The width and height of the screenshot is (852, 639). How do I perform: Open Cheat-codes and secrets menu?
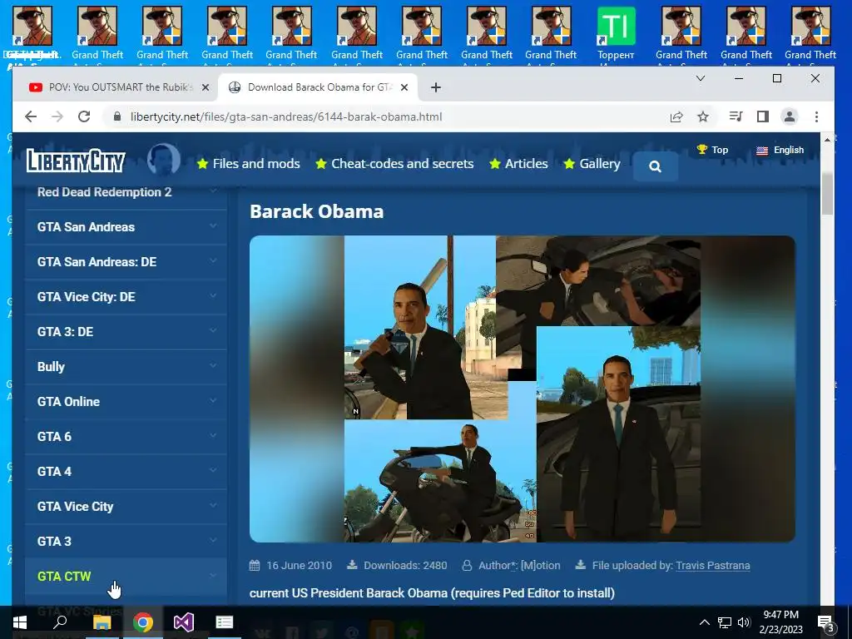(x=394, y=164)
